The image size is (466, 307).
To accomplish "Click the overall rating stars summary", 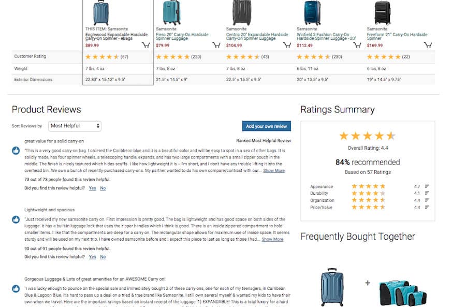I will pyautogui.click(x=368, y=136).
